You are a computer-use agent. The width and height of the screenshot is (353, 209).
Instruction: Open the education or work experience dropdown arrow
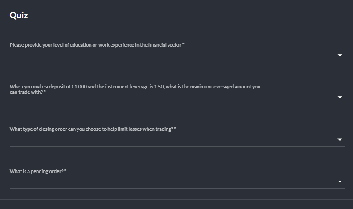pos(340,55)
